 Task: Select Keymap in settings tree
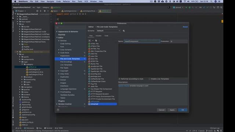62,34
